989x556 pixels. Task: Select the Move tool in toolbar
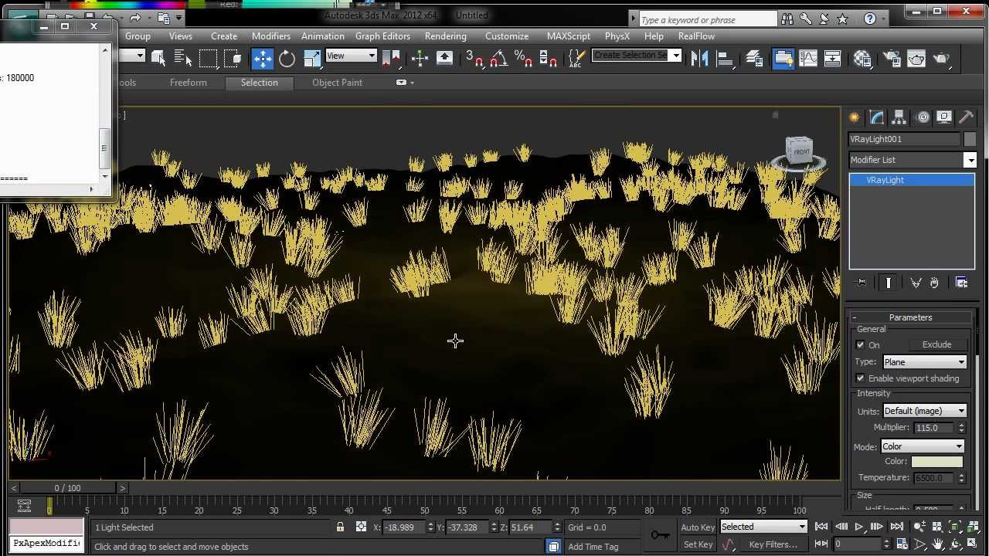pos(263,59)
